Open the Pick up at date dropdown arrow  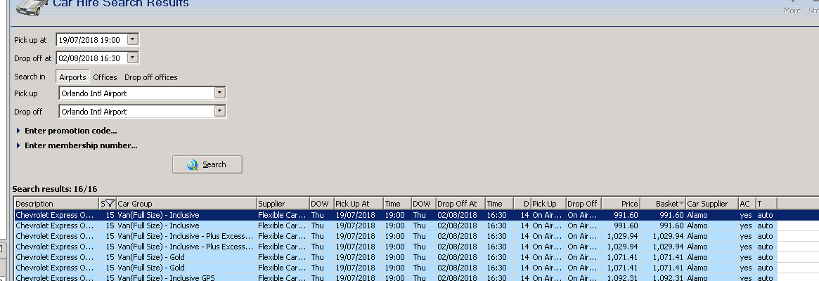pyautogui.click(x=133, y=39)
